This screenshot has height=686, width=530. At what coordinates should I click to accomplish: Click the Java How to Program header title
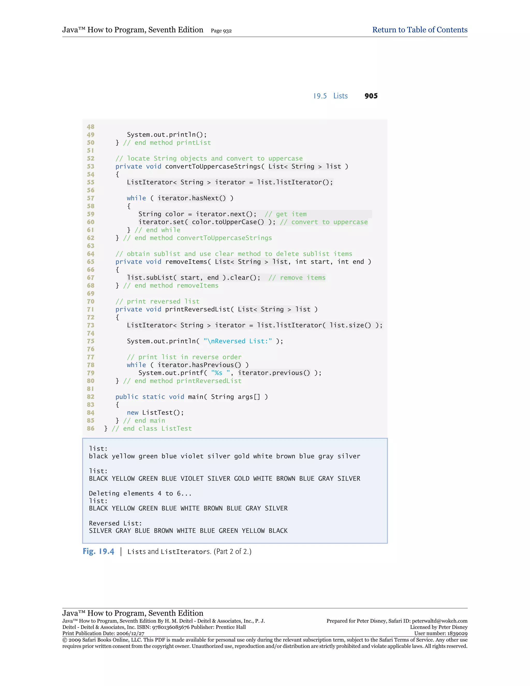132,30
